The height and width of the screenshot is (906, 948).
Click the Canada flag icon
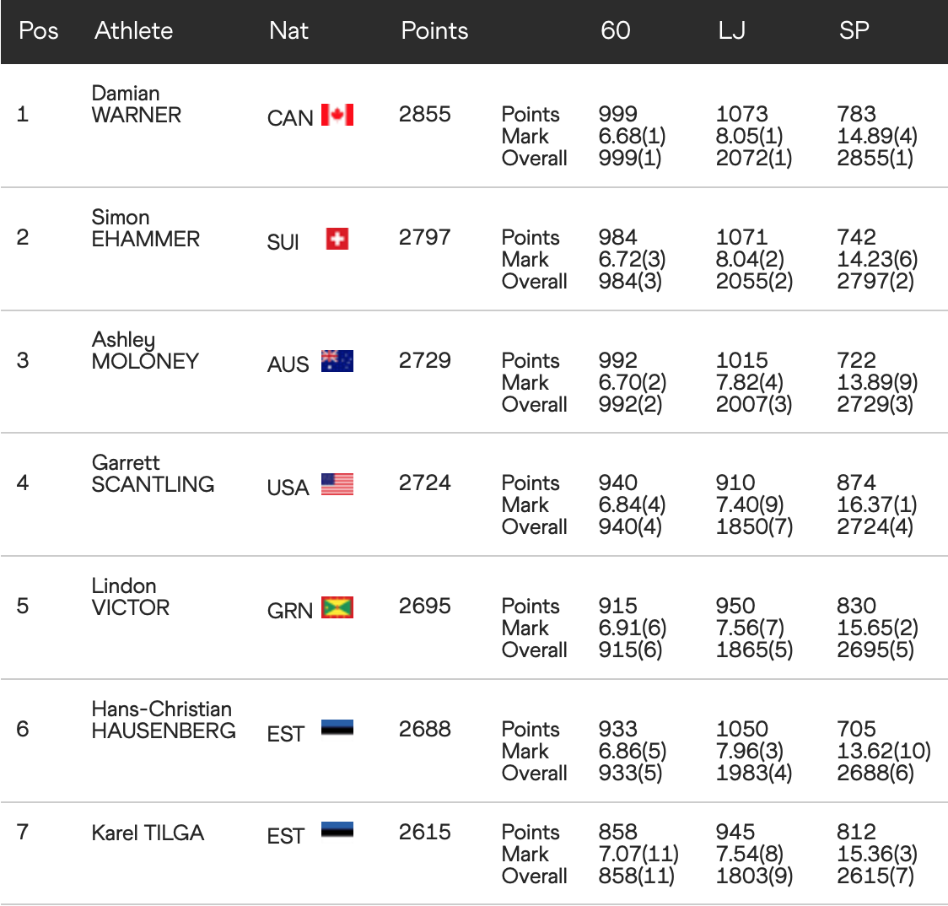pyautogui.click(x=337, y=116)
